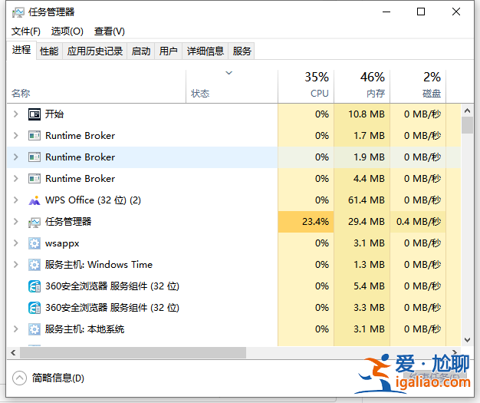Click the 23.4% CPU value cell
The image size is (480, 403).
point(306,222)
